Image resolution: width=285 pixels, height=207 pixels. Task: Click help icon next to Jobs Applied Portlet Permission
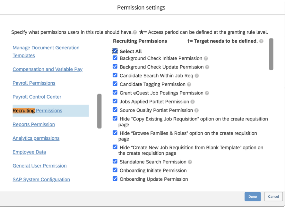coord(193,102)
